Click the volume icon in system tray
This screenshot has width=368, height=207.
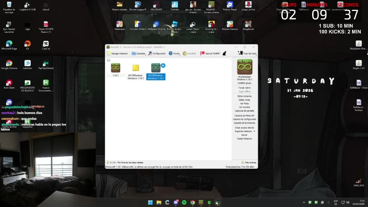(348, 202)
